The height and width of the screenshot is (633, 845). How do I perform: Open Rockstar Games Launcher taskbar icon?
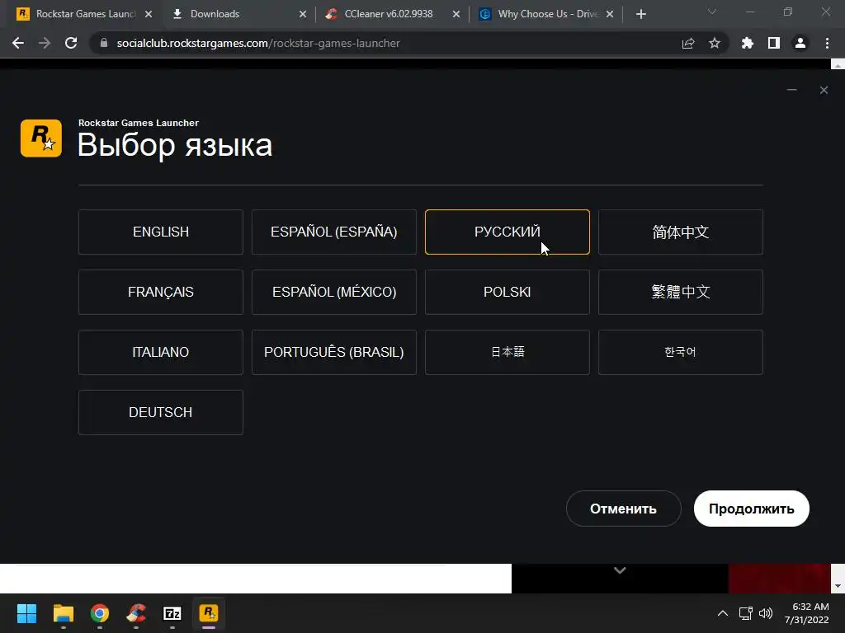point(209,613)
